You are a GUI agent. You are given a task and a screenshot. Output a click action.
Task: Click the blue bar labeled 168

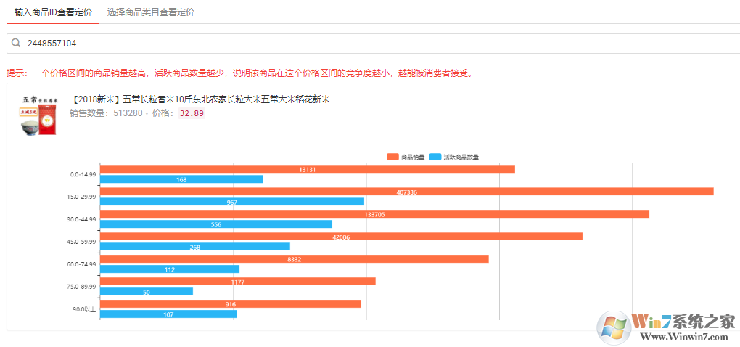coord(181,179)
